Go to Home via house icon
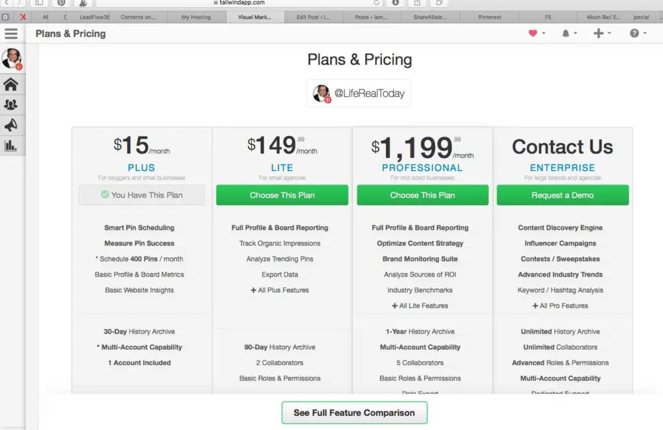This screenshot has width=663, height=430. point(11,85)
